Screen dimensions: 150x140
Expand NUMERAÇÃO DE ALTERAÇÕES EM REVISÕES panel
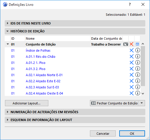tap(75, 112)
